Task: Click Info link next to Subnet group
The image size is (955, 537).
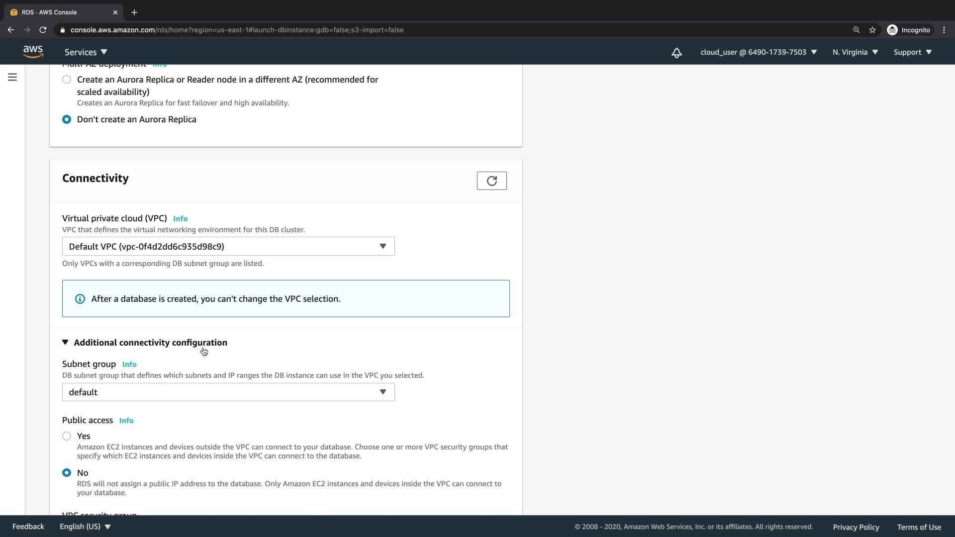Action: (129, 364)
